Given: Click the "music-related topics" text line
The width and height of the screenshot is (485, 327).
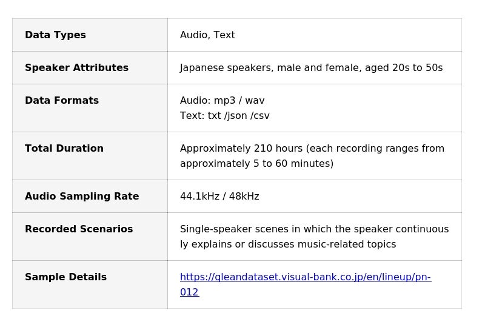Looking at the screenshot, I should click(x=287, y=244).
